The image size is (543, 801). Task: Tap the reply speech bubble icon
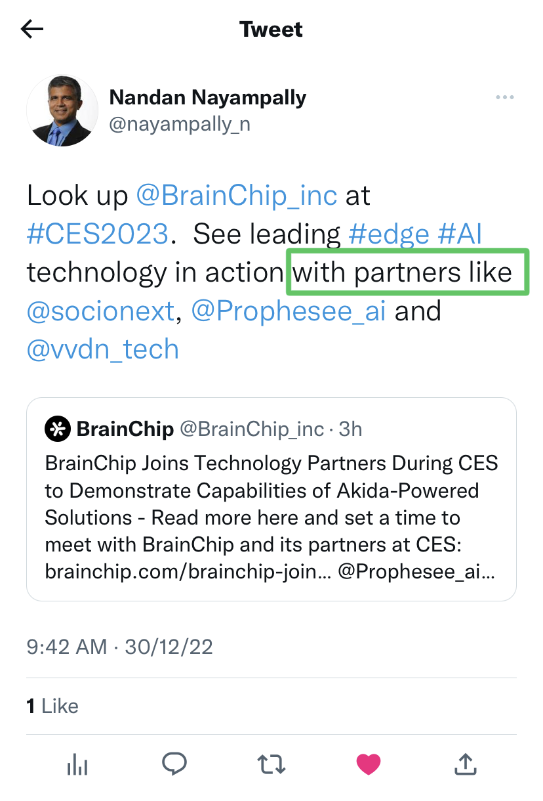[174, 764]
